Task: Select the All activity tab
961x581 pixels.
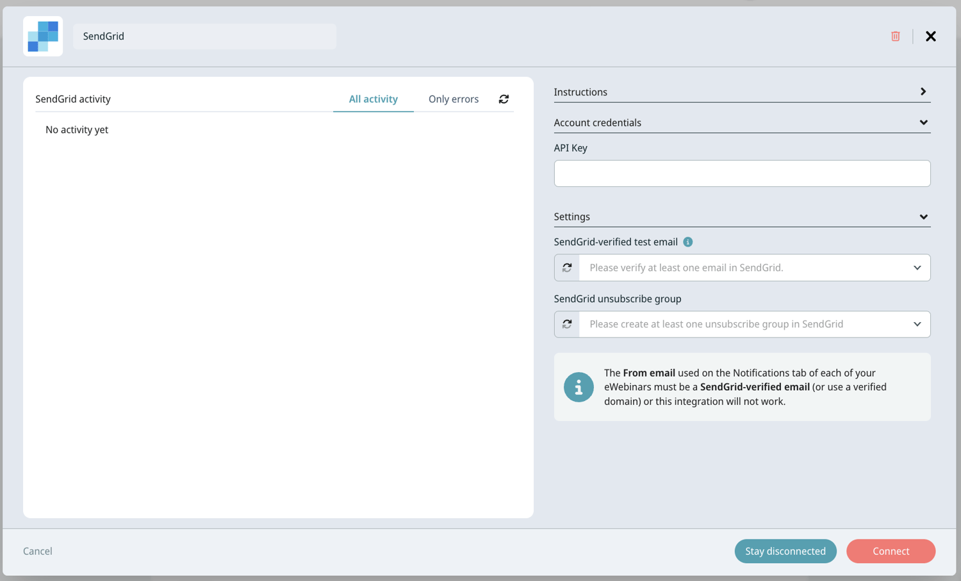Action: [x=373, y=99]
